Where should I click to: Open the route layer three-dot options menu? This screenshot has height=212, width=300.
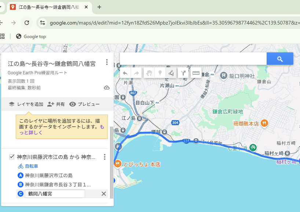105,157
